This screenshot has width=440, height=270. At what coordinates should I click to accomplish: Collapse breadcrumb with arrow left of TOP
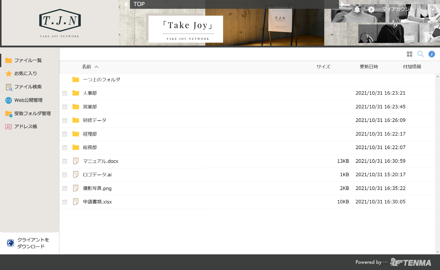[126, 5]
